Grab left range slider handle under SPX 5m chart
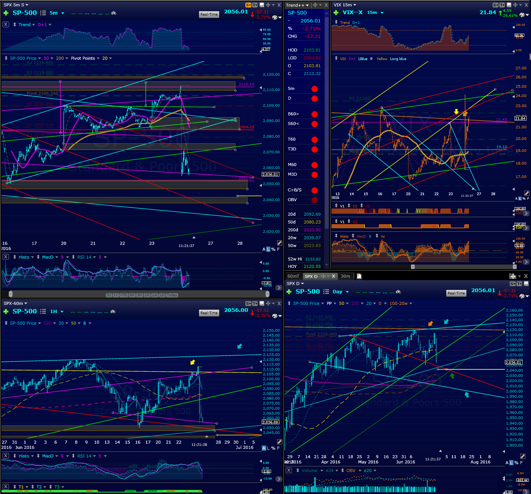Image resolution: width=531 pixels, height=494 pixels. (x=11, y=294)
